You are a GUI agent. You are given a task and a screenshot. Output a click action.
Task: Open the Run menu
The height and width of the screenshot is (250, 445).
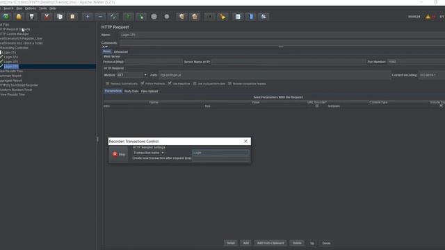[x=19, y=8]
